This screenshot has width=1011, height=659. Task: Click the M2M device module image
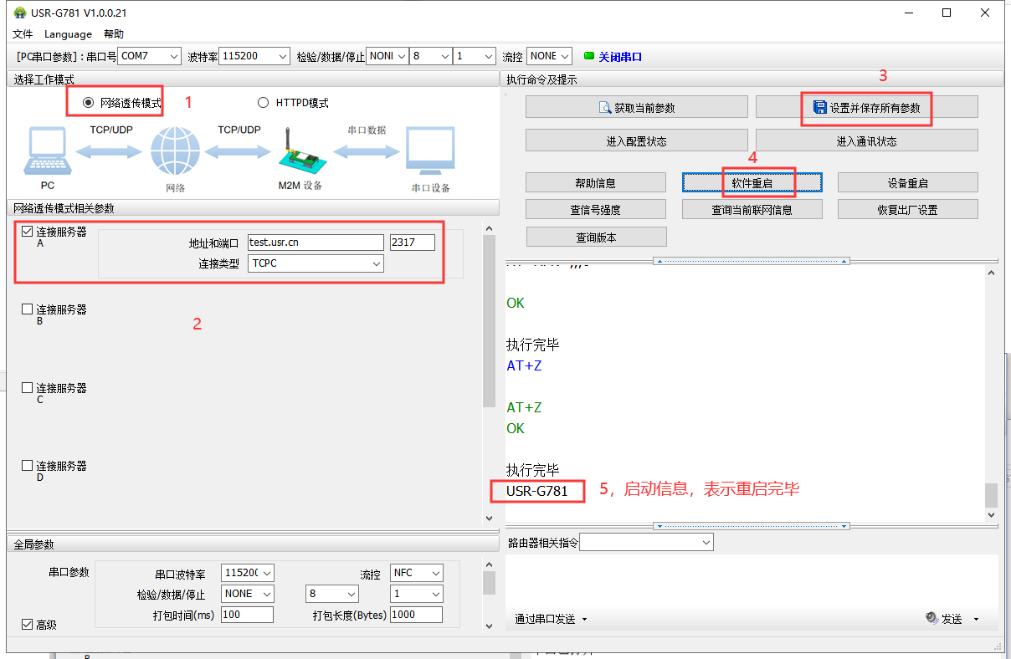(x=299, y=153)
